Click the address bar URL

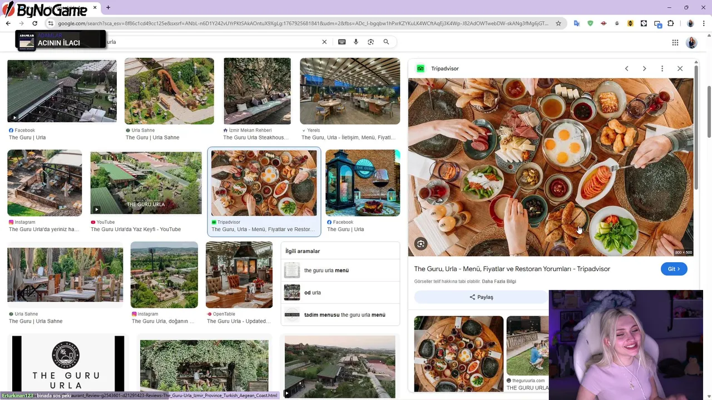(x=303, y=23)
